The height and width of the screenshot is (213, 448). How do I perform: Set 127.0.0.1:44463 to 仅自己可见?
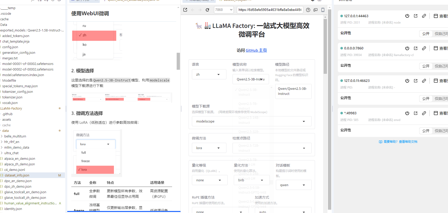pos(441,34)
